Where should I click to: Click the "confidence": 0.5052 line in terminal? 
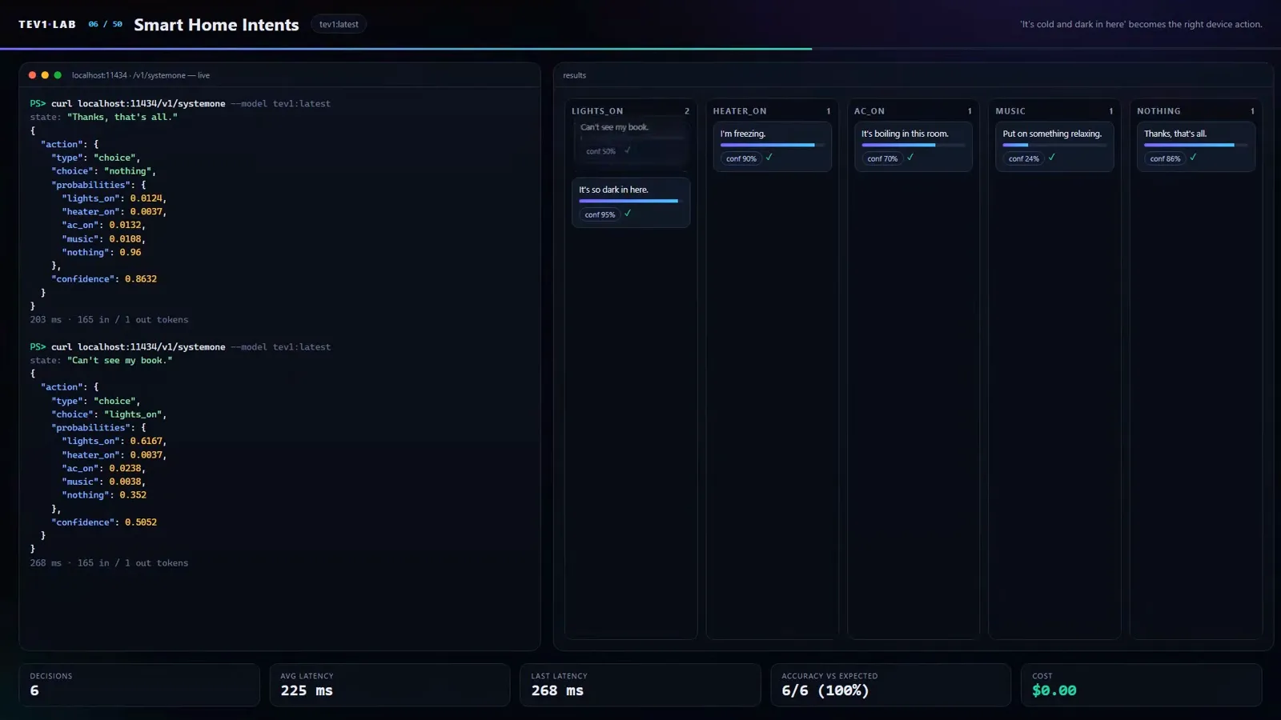point(104,522)
